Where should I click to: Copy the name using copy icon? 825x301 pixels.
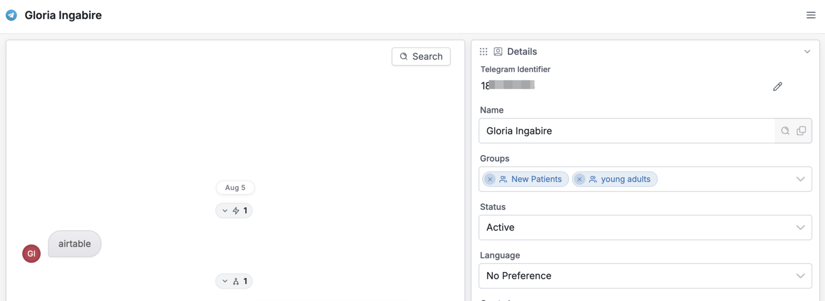(x=801, y=131)
